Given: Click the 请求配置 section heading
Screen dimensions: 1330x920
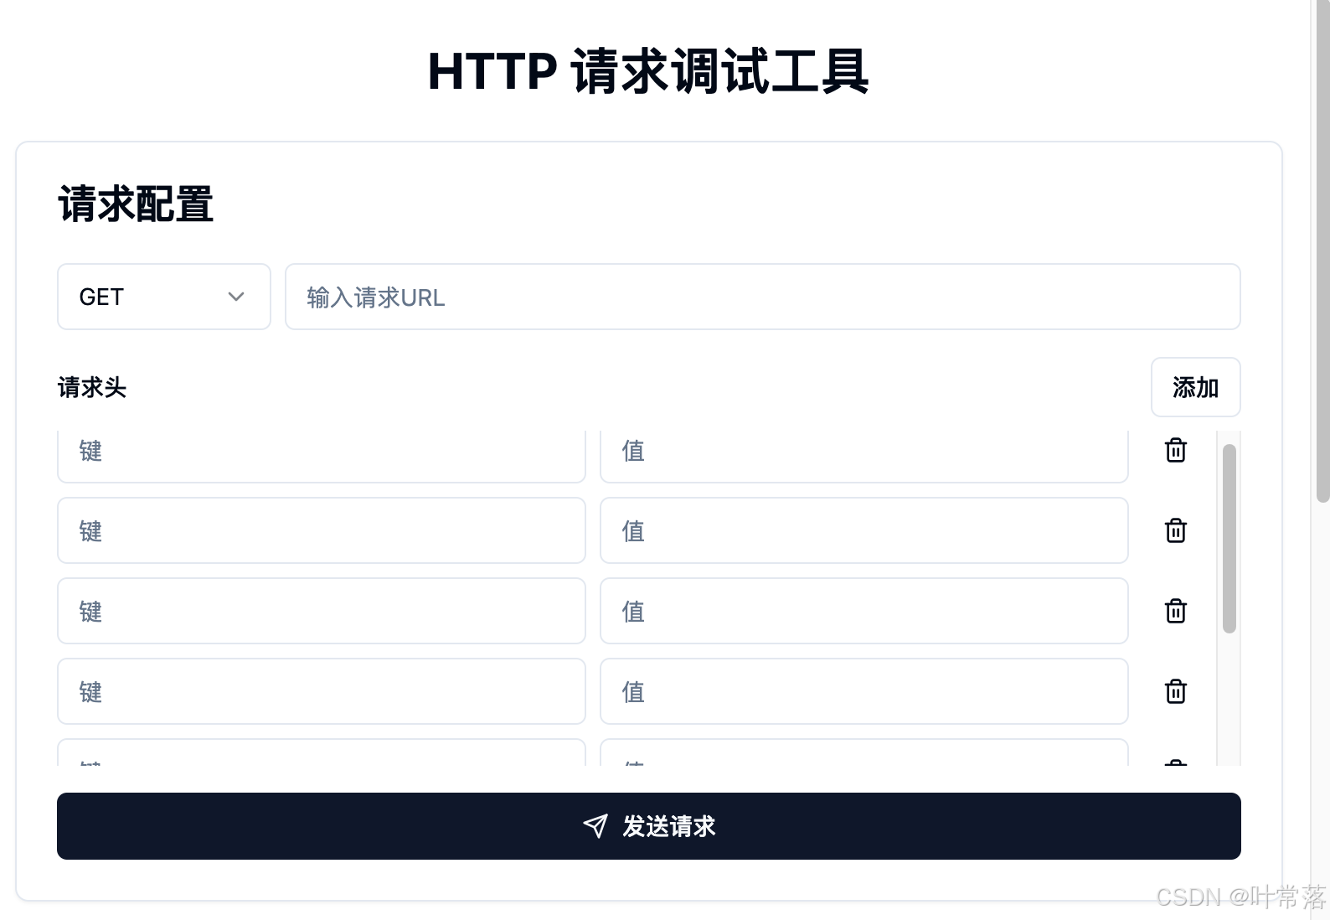Looking at the screenshot, I should pyautogui.click(x=136, y=204).
